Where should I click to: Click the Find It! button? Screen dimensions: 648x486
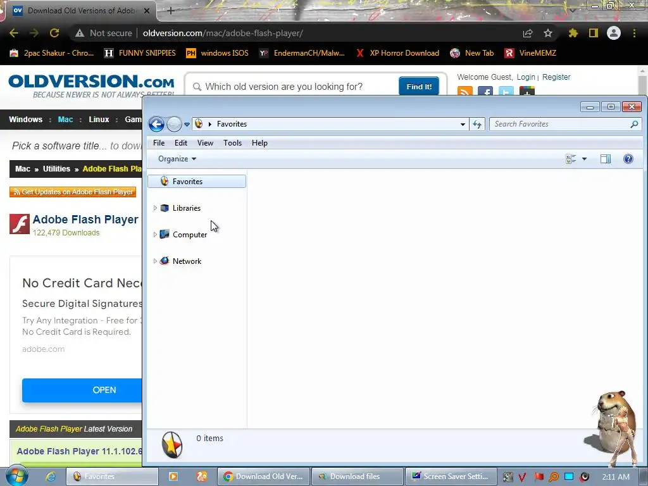pyautogui.click(x=419, y=86)
